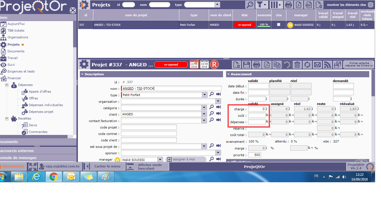Refresh the Projet #337 details

tap(307, 65)
